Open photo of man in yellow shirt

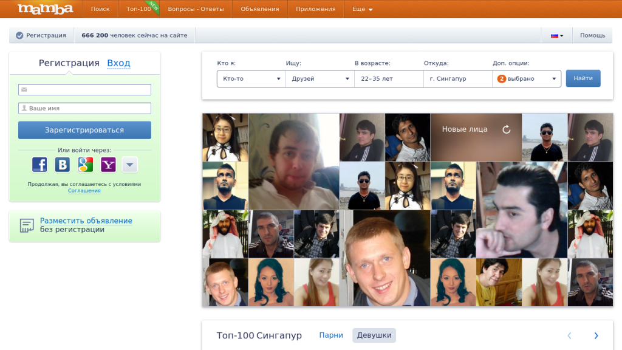[499, 282]
